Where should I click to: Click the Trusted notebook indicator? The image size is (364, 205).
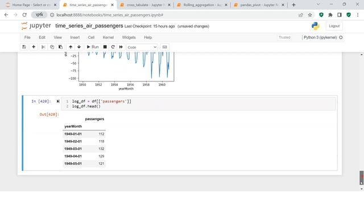click(284, 38)
